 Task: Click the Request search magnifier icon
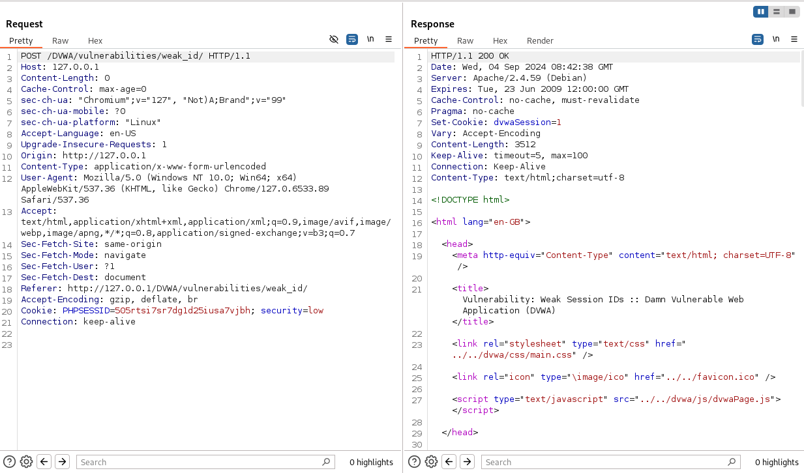click(x=326, y=462)
